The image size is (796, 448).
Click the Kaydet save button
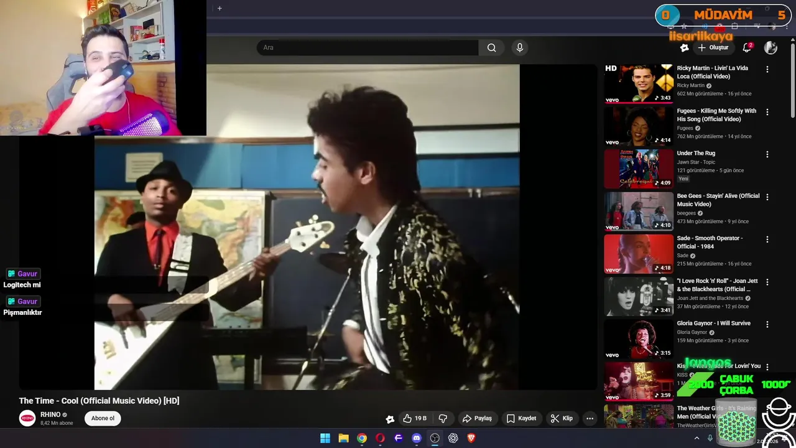point(521,419)
